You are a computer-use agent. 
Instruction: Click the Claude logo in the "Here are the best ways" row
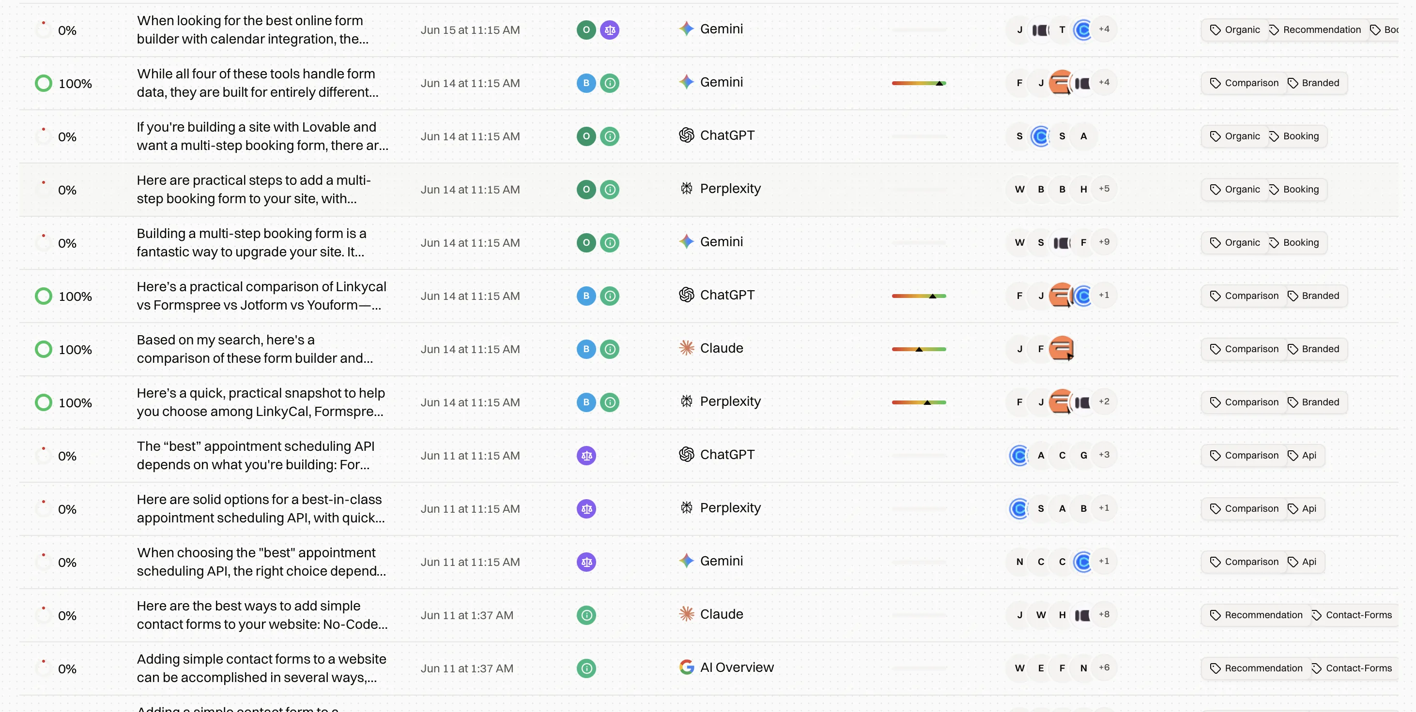click(x=686, y=614)
